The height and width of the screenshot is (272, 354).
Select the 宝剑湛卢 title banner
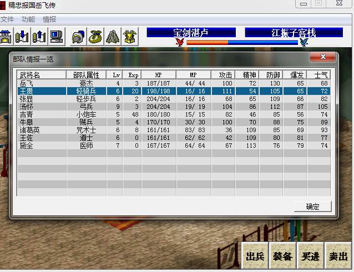191,33
